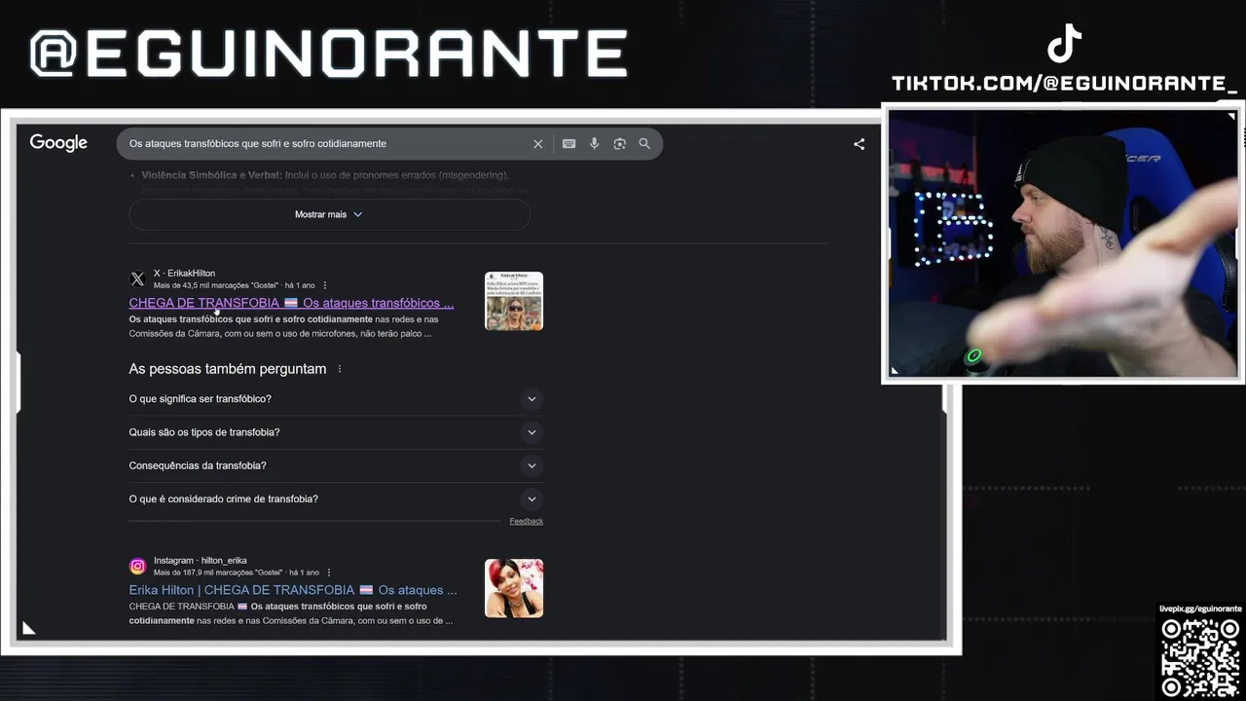The height and width of the screenshot is (701, 1246).
Task: Expand 'Consequências da transfobia?' question
Action: (x=336, y=465)
